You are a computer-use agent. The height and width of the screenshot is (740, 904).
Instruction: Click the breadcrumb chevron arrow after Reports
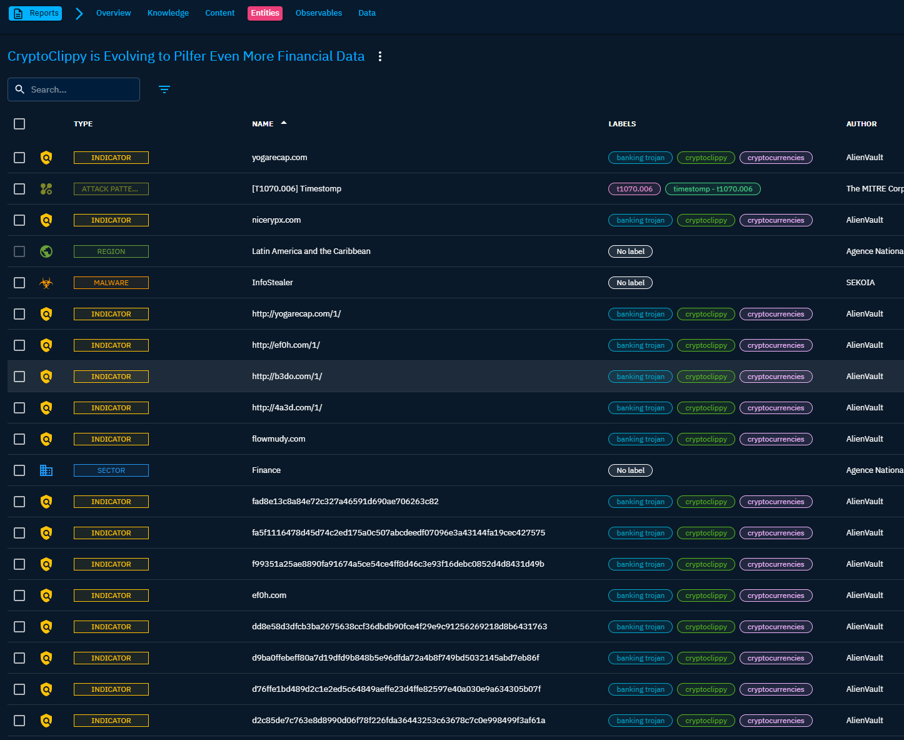click(x=79, y=13)
